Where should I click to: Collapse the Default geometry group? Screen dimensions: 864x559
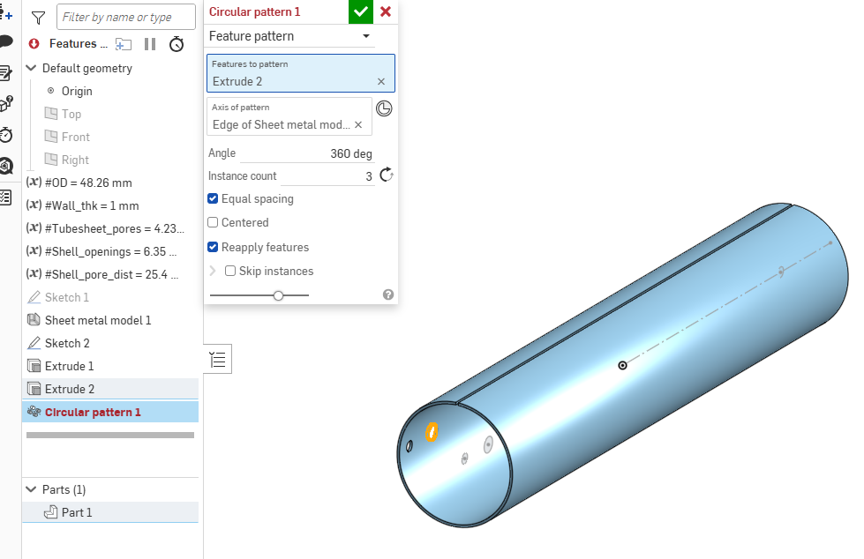pyautogui.click(x=32, y=68)
